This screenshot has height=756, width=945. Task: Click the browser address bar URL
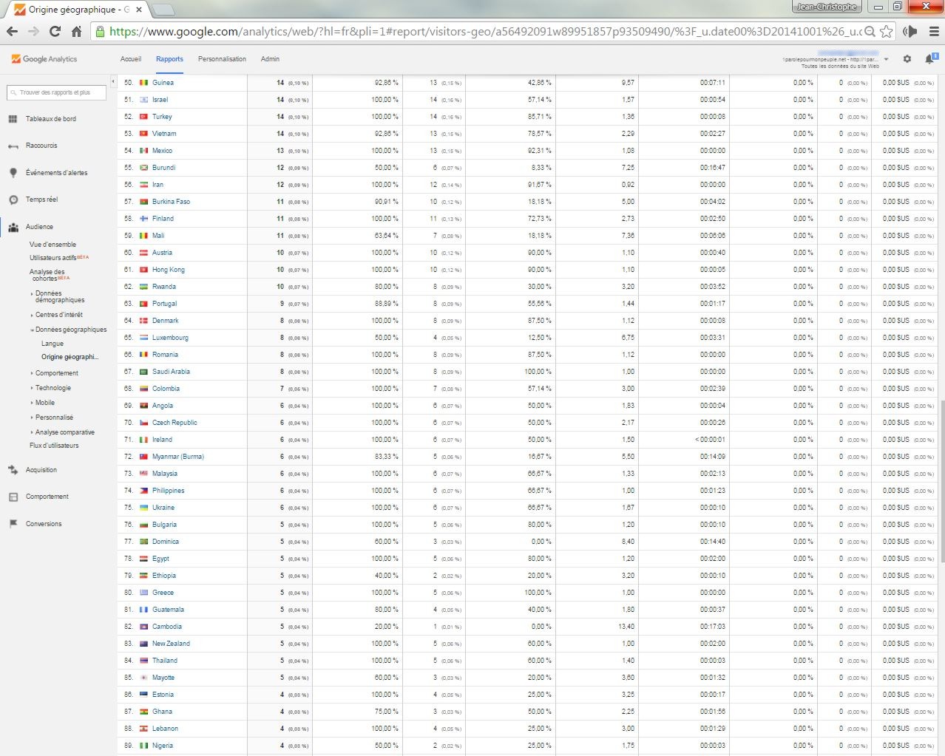click(485, 31)
